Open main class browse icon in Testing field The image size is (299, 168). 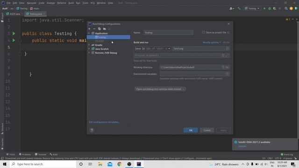(x=228, y=49)
